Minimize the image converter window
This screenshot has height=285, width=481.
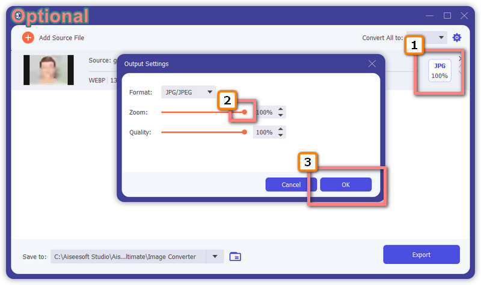coord(430,15)
